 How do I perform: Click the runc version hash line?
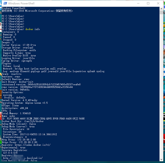(x=37, y=87)
